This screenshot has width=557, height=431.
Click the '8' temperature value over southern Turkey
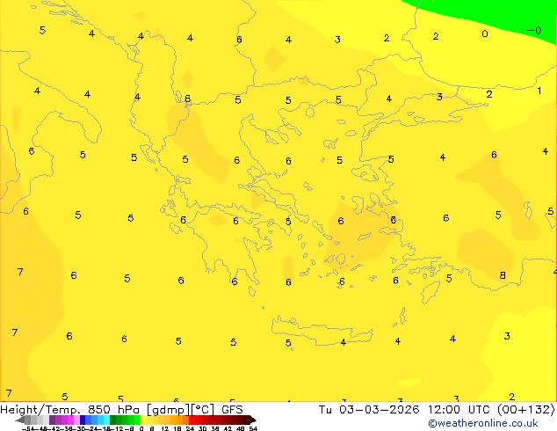click(x=503, y=275)
